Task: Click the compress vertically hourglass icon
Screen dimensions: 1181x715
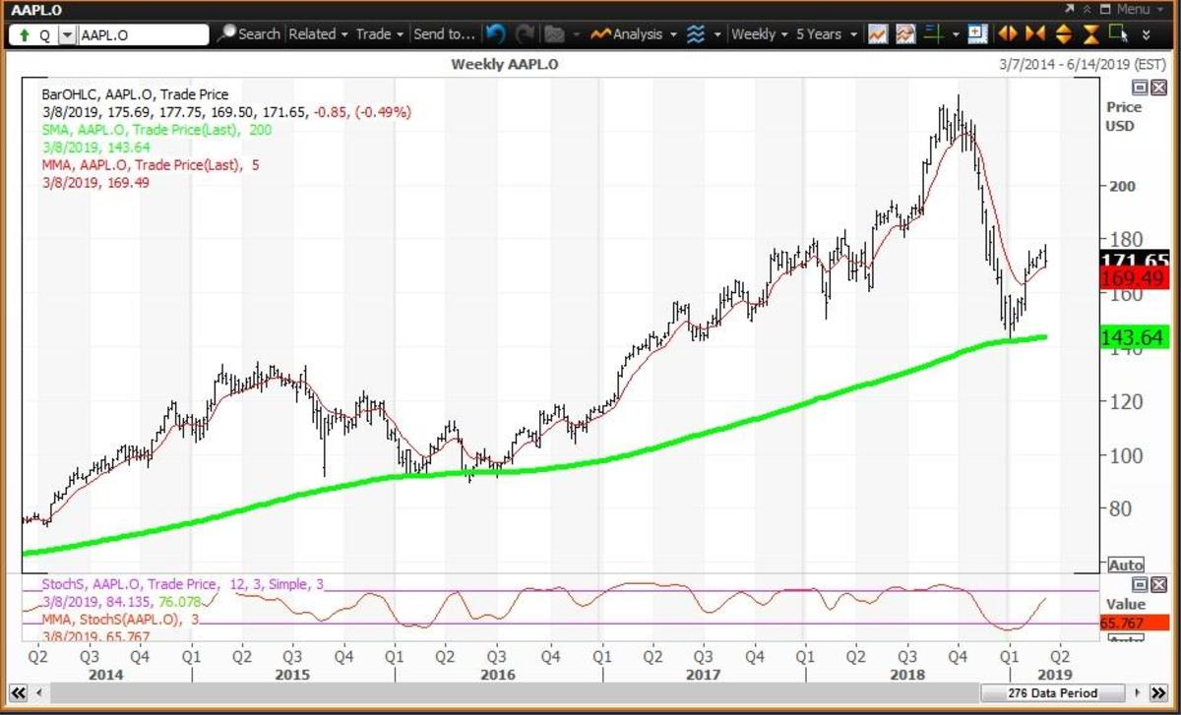Action: (x=1090, y=34)
